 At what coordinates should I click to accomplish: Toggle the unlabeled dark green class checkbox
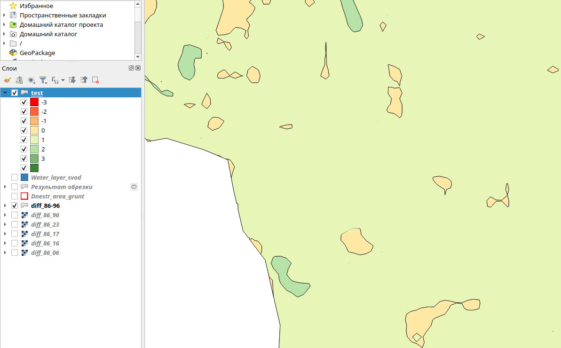(24, 168)
